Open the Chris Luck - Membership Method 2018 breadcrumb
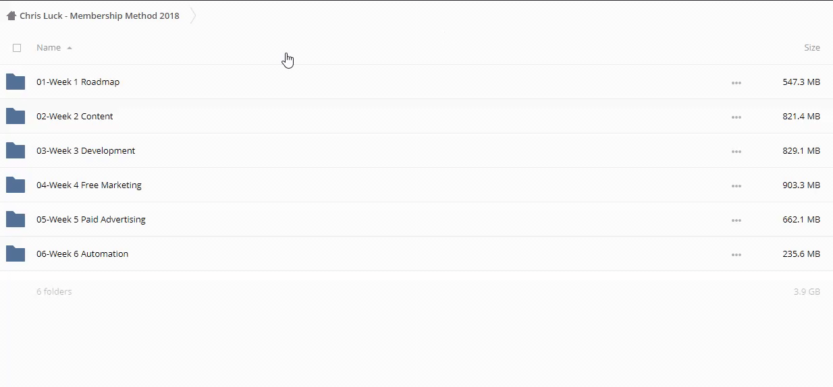Image resolution: width=833 pixels, height=387 pixels. 99,16
